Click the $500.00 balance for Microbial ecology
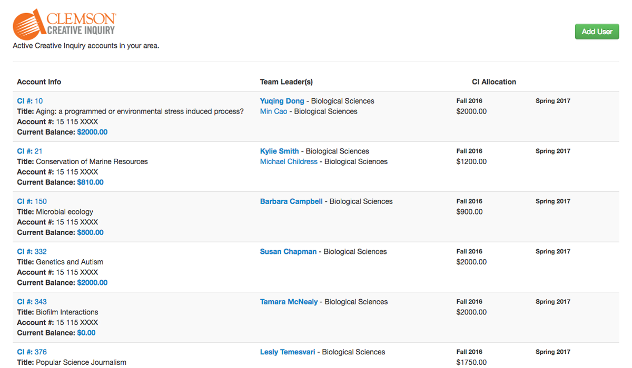This screenshot has height=368, width=632. [90, 232]
